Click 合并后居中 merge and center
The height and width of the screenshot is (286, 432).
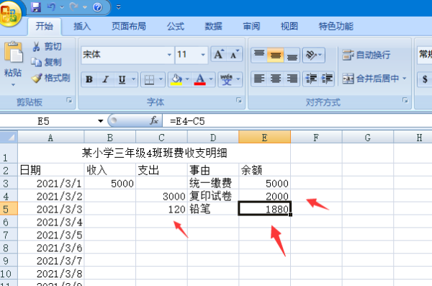click(371, 79)
